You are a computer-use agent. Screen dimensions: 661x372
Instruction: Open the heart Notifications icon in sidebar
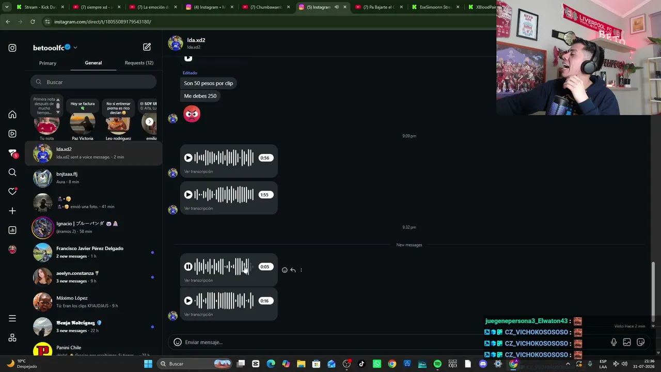pos(12,191)
